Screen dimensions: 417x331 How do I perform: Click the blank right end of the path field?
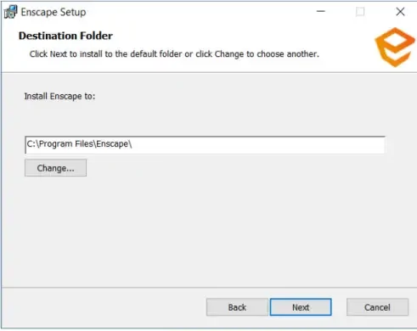point(312,145)
